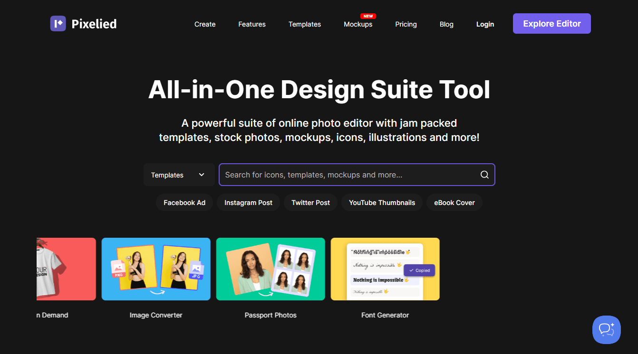Open the Create navigation menu
The width and height of the screenshot is (638, 354).
coord(204,24)
